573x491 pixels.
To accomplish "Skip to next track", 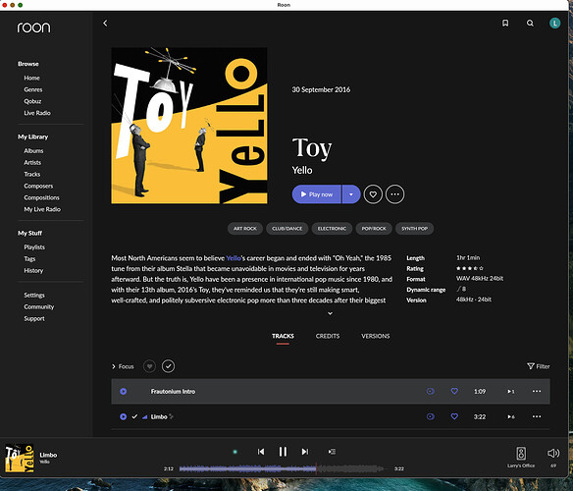I will click(x=305, y=452).
